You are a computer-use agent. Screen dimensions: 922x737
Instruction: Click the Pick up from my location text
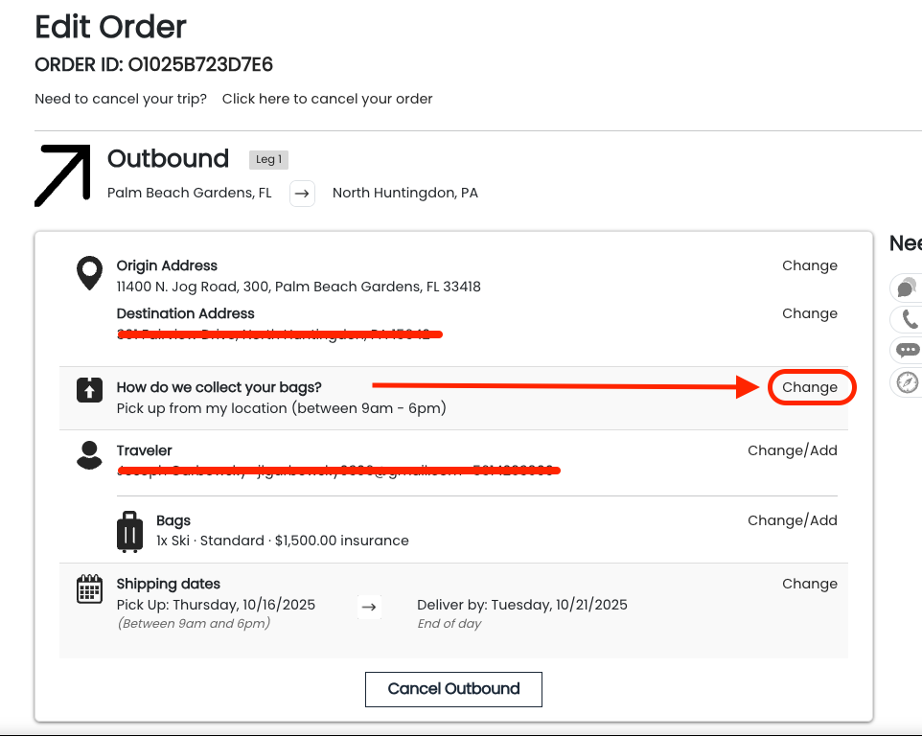(281, 408)
